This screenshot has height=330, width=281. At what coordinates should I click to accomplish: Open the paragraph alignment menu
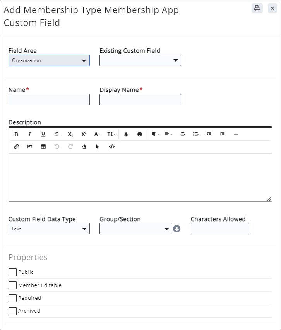168,134
